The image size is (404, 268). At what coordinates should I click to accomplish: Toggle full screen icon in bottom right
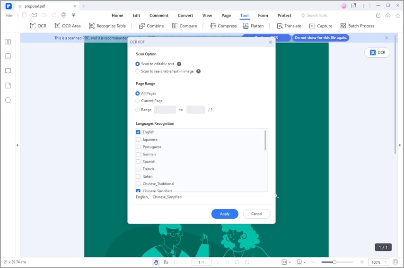point(395,262)
